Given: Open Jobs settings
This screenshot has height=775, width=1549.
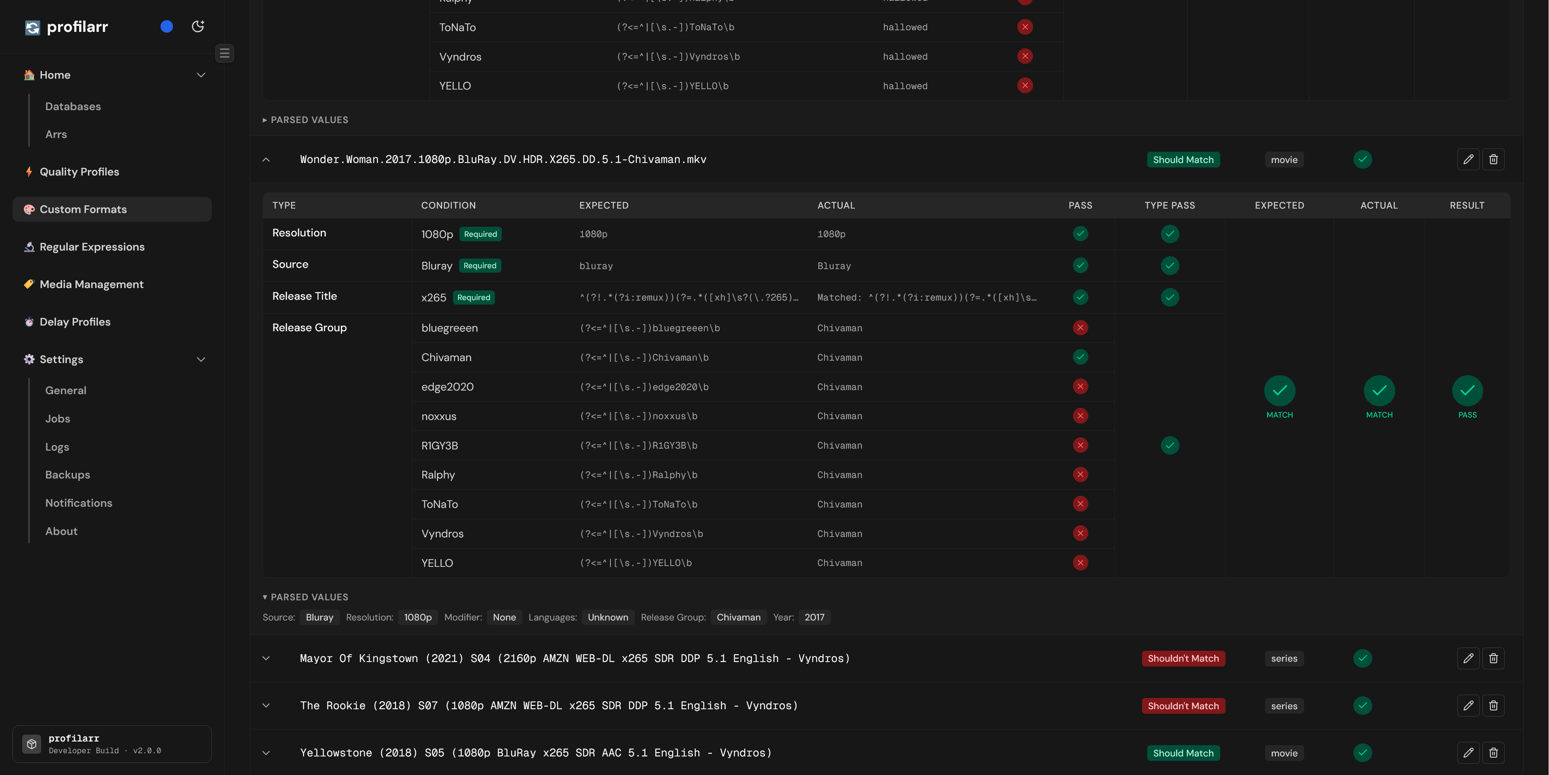Looking at the screenshot, I should 58,419.
